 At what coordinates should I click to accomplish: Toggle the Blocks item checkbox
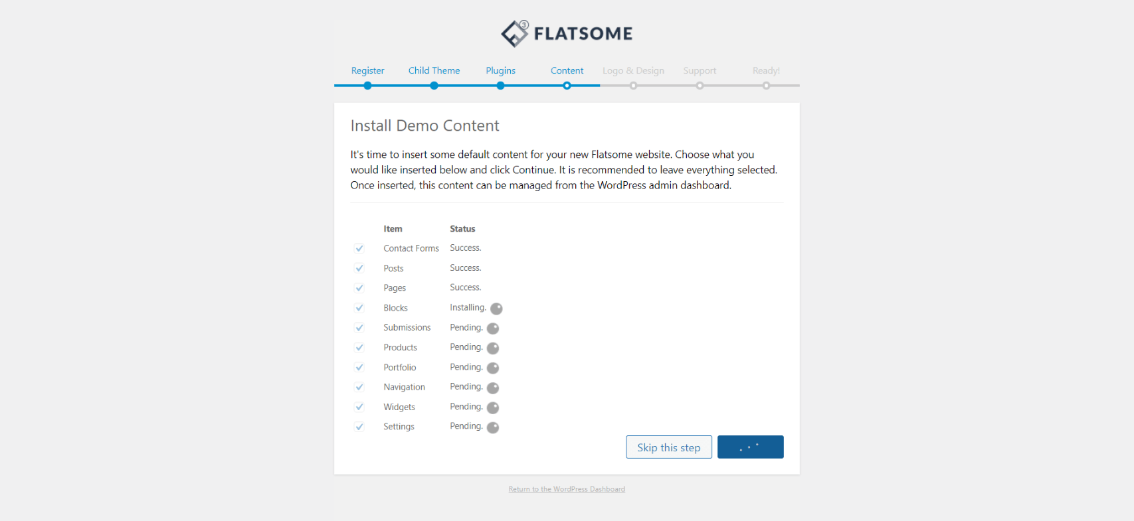tap(359, 308)
